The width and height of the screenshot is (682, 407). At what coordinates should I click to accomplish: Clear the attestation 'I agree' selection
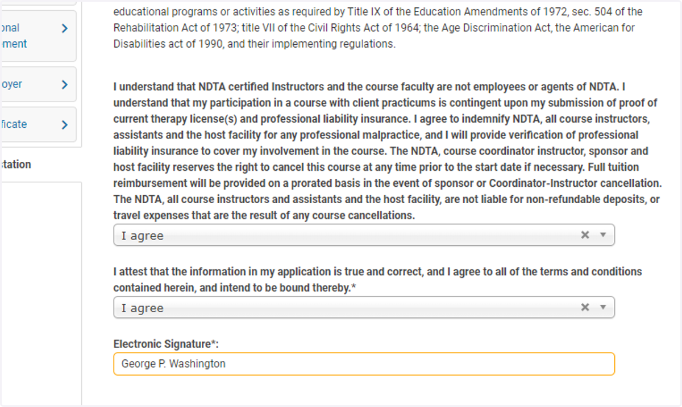pyautogui.click(x=585, y=307)
